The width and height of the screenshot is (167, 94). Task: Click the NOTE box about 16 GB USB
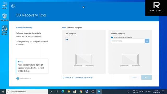(x=32, y=66)
